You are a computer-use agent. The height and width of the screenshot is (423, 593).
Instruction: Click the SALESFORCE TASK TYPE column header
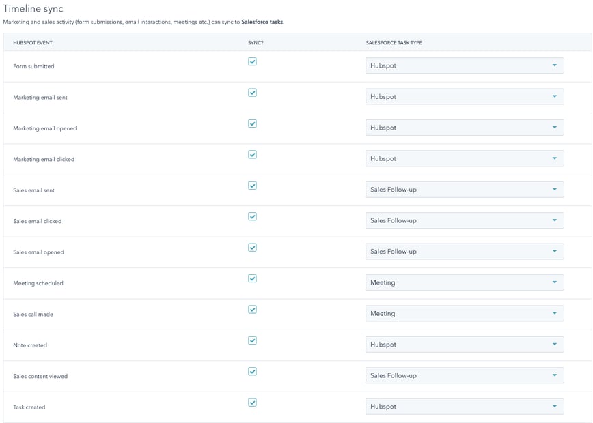click(394, 43)
